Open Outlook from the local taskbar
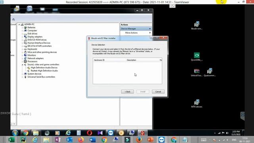Viewport: 254px width, 143px height. (x=69, y=140)
